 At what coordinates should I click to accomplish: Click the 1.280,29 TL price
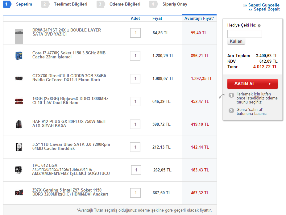(163, 56)
